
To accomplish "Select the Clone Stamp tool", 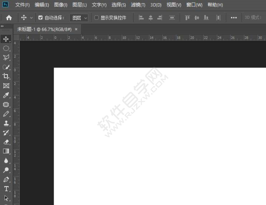I will point(6,123).
